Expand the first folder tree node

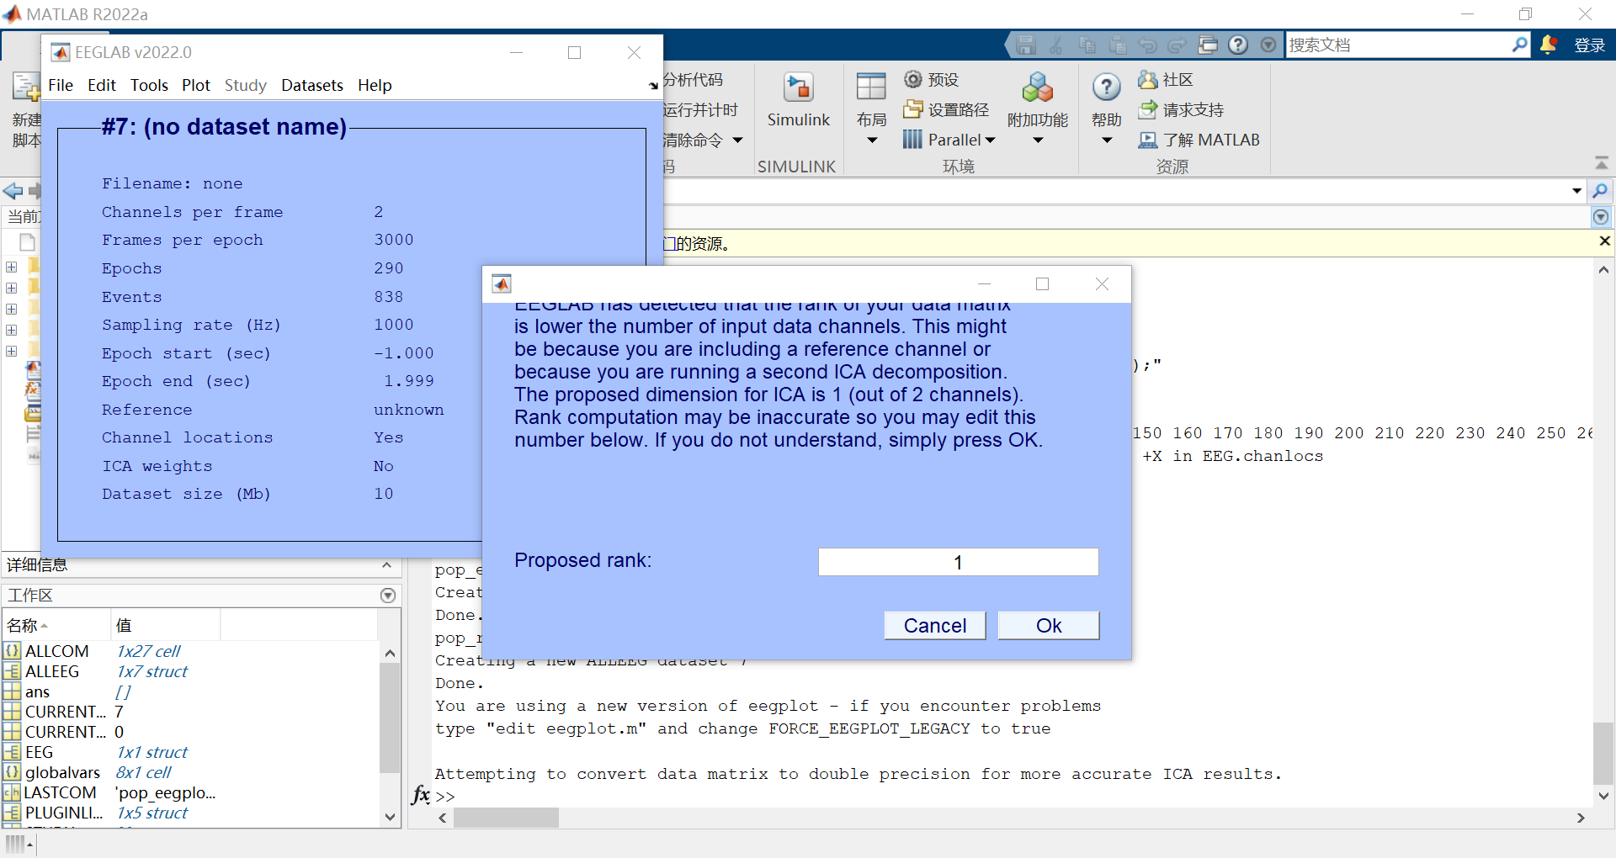[x=12, y=267]
